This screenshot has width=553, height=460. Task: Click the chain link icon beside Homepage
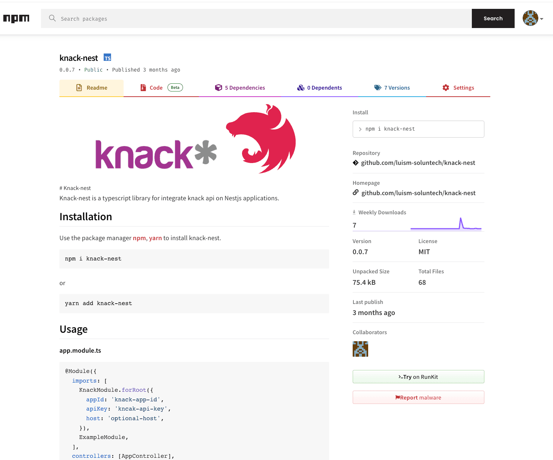pos(355,192)
